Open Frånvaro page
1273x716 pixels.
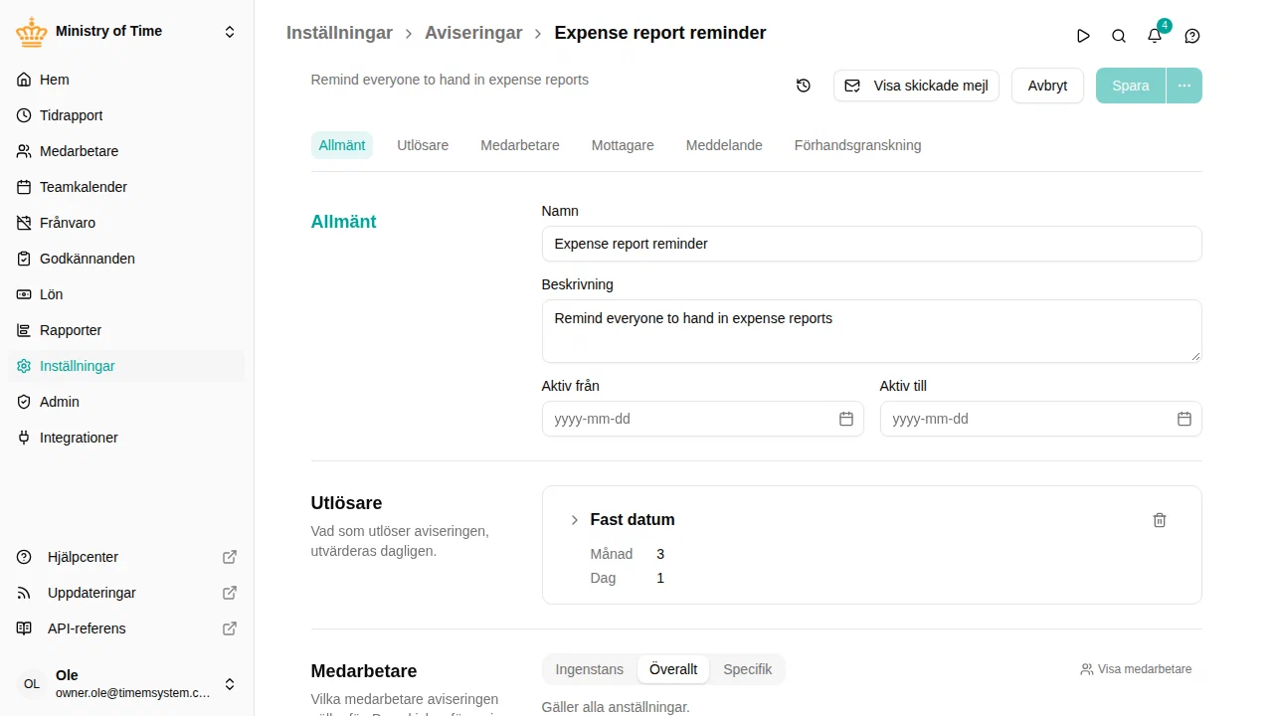(x=126, y=223)
